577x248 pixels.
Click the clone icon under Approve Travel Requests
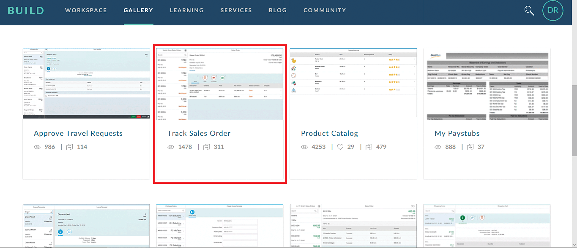pos(70,147)
